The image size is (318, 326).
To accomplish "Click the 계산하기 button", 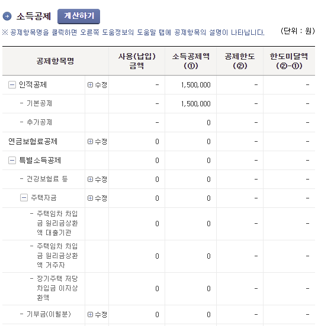I will [79, 16].
